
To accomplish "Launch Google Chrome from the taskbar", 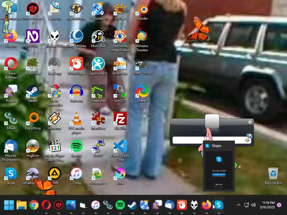I will click(34, 205).
